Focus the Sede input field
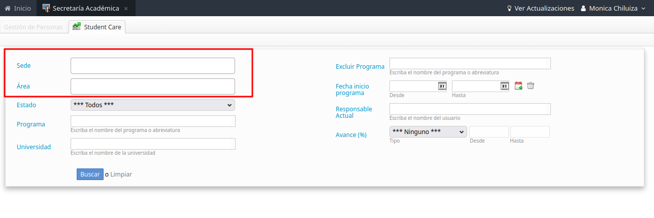The width and height of the screenshot is (654, 218). pos(152,66)
